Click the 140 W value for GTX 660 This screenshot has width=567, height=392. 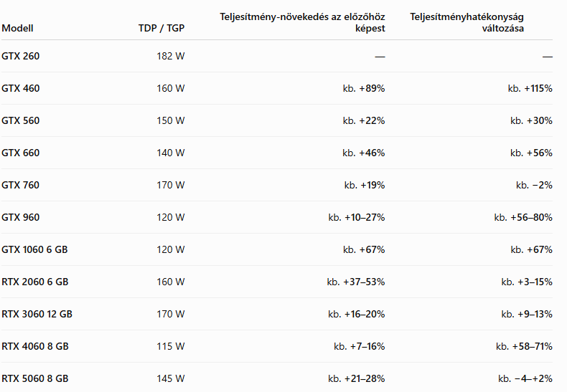pos(171,153)
